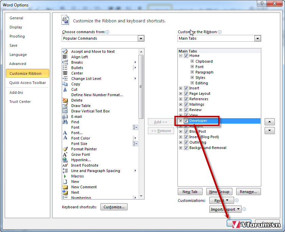Screen dimensions: 285x232
Task: Uncheck the Review tab checkbox
Action: tap(186, 110)
